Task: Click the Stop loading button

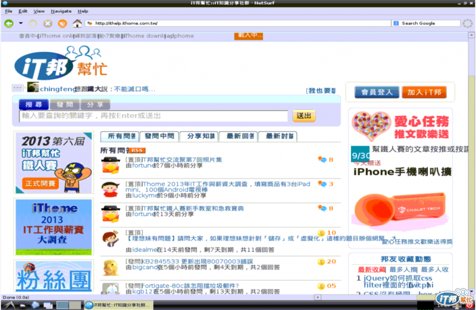Action: 48,23
